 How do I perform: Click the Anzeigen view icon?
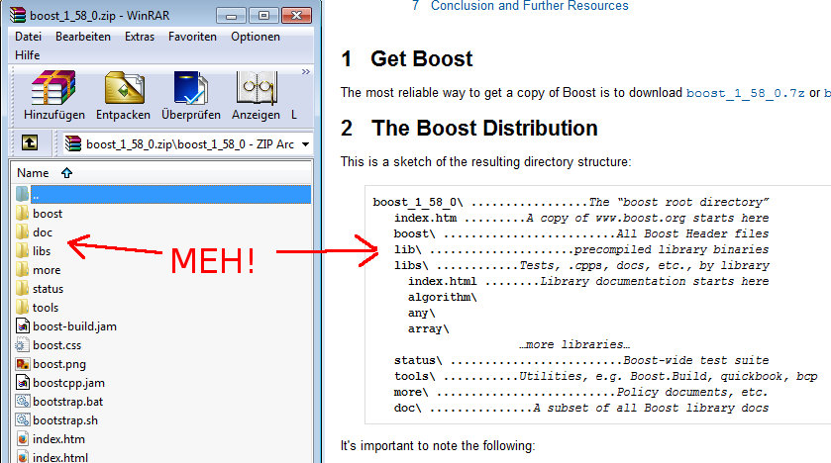tap(256, 89)
